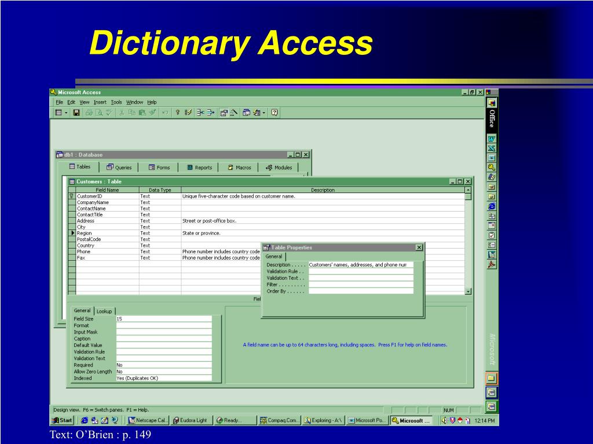
Task: Click the Order By field in Table Properties
Action: [361, 291]
